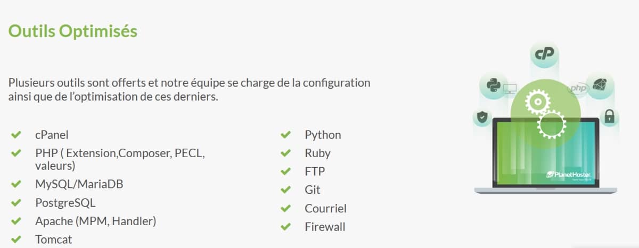Click the cPanel logo icon bubble
639x248 pixels.
[545, 54]
